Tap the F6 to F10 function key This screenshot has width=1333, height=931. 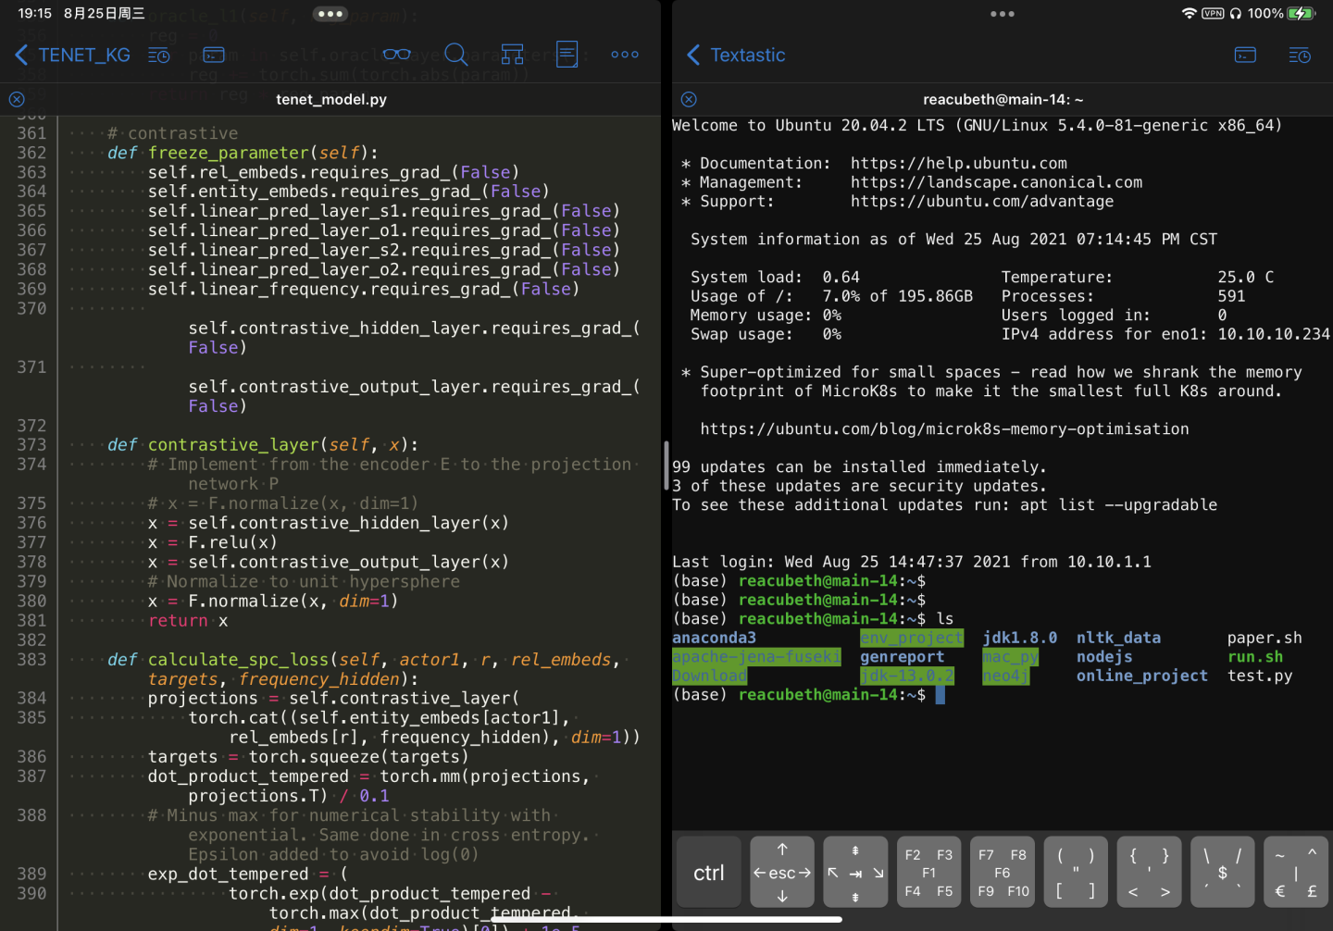(1003, 872)
